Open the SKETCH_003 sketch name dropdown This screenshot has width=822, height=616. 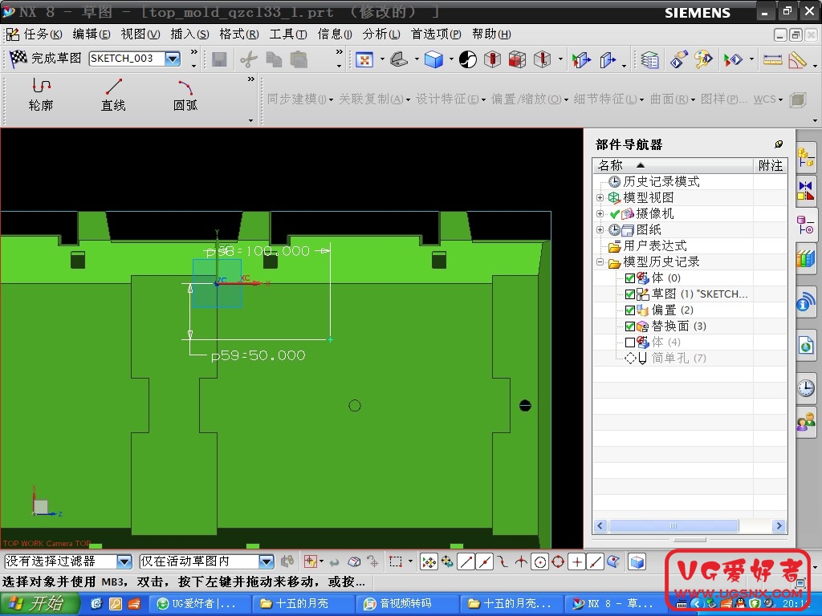[x=173, y=58]
